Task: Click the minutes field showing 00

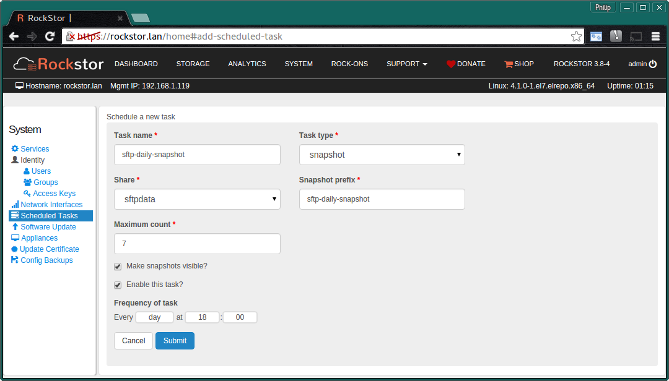Action: (240, 317)
